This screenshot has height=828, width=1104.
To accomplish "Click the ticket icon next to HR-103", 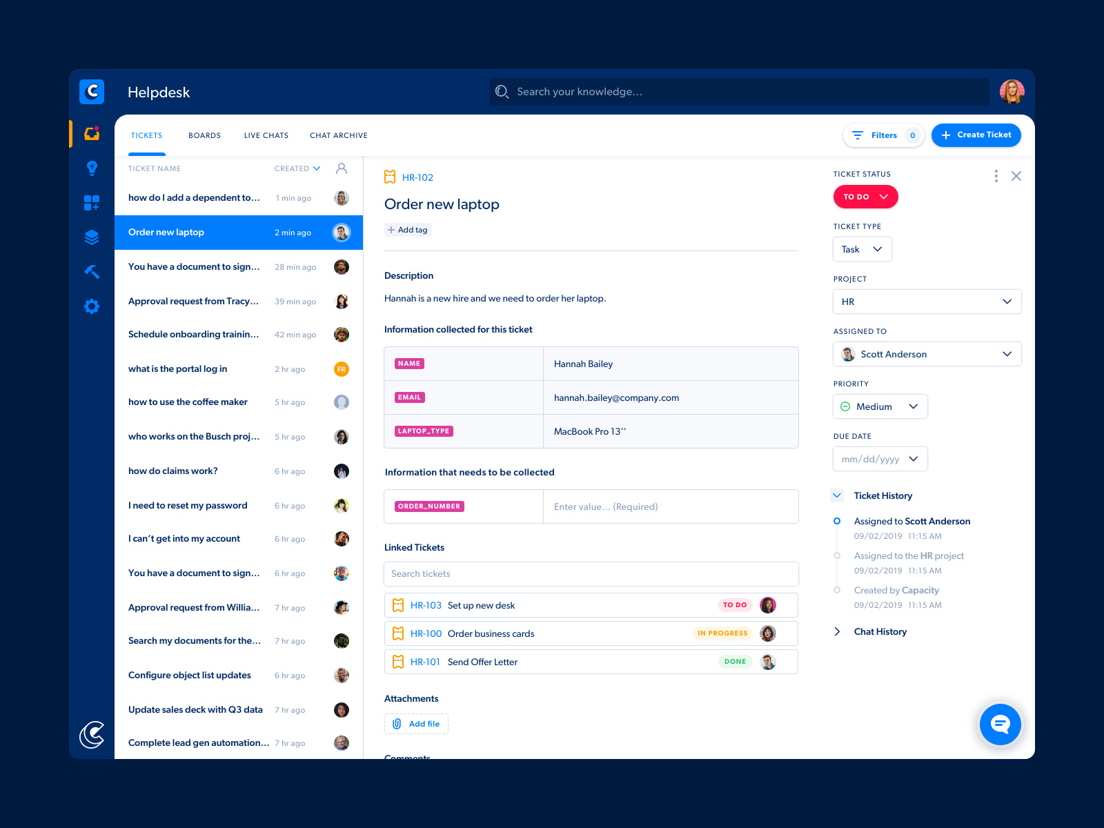I will (x=398, y=605).
